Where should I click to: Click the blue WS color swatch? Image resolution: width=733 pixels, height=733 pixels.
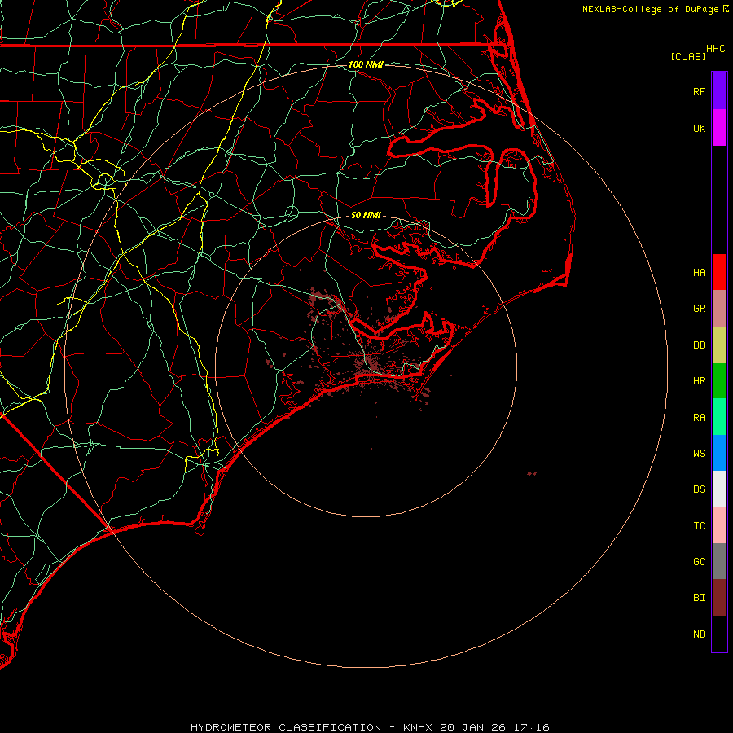(719, 453)
